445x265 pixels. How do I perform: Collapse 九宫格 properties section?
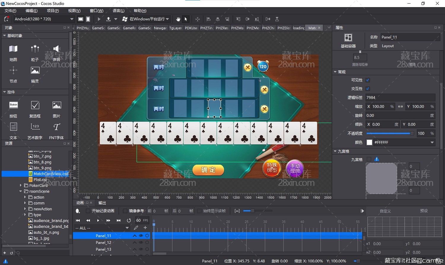[x=335, y=151]
